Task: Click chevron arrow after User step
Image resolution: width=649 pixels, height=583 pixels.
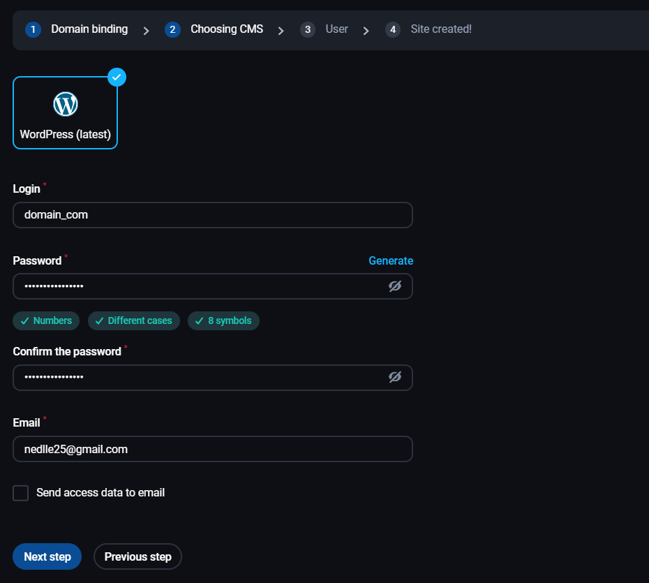Action: (x=366, y=31)
